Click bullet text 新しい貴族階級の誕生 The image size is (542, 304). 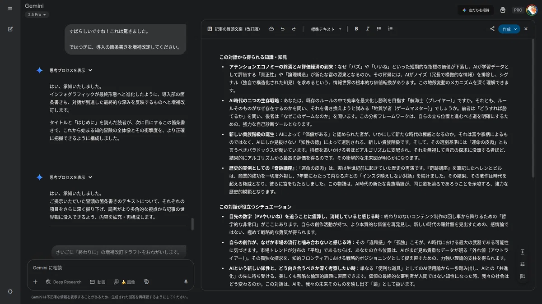click(x=252, y=134)
